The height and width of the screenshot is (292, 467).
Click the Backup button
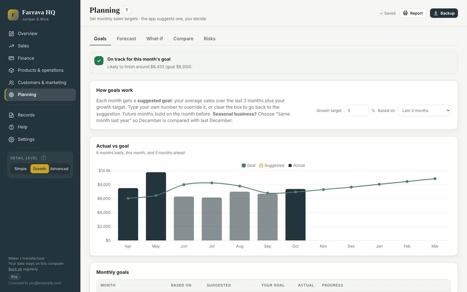pos(444,13)
